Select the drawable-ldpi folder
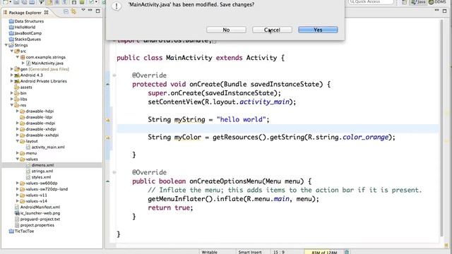This screenshot has height=254, width=452. [39, 117]
